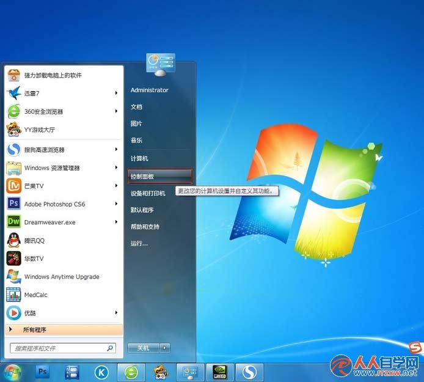Expand the Youku submenu arrow
Image resolution: width=424 pixels, height=382 pixels.
pyautogui.click(x=116, y=313)
